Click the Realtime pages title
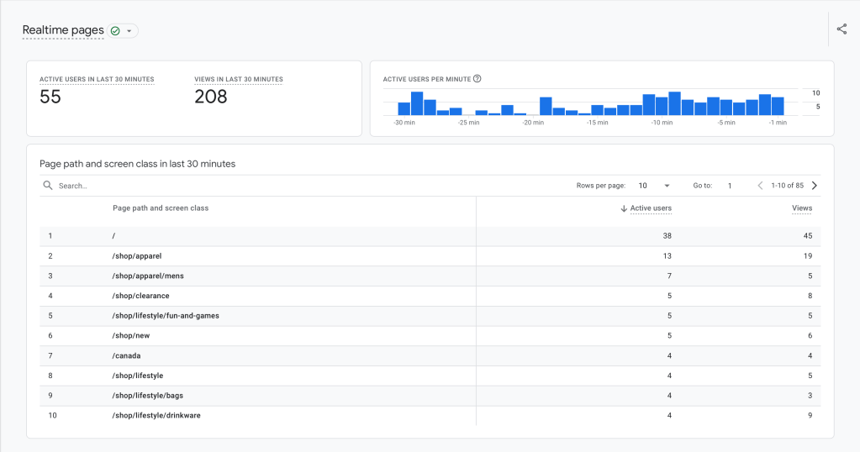860x452 pixels. click(x=63, y=30)
